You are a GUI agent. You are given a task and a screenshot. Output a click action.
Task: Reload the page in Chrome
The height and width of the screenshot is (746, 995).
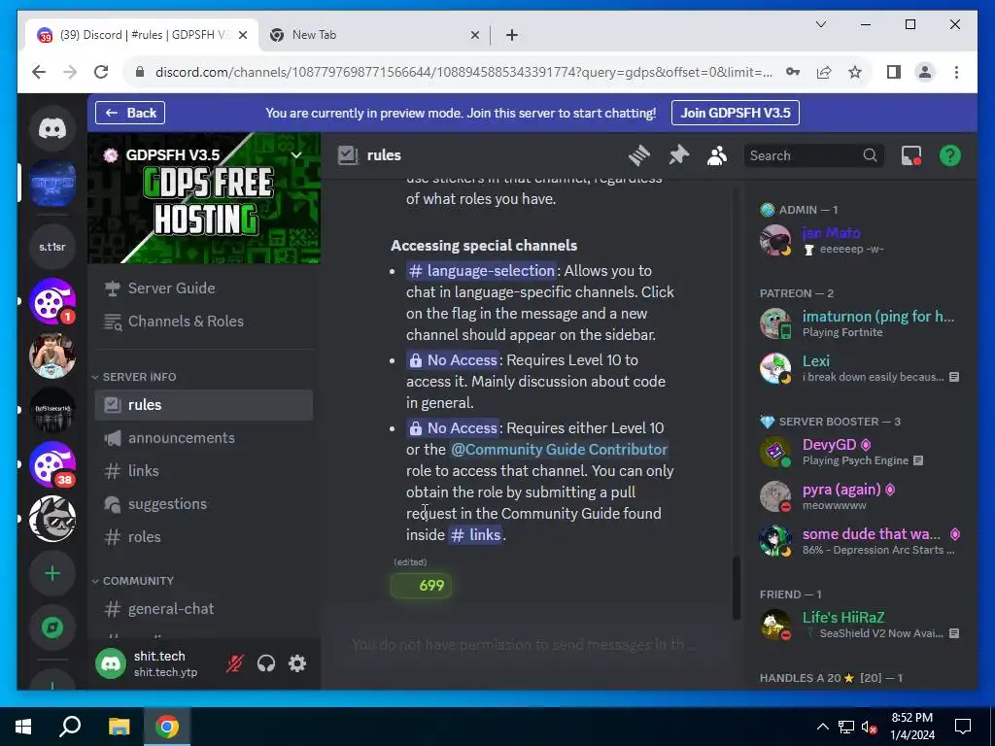[x=101, y=72]
